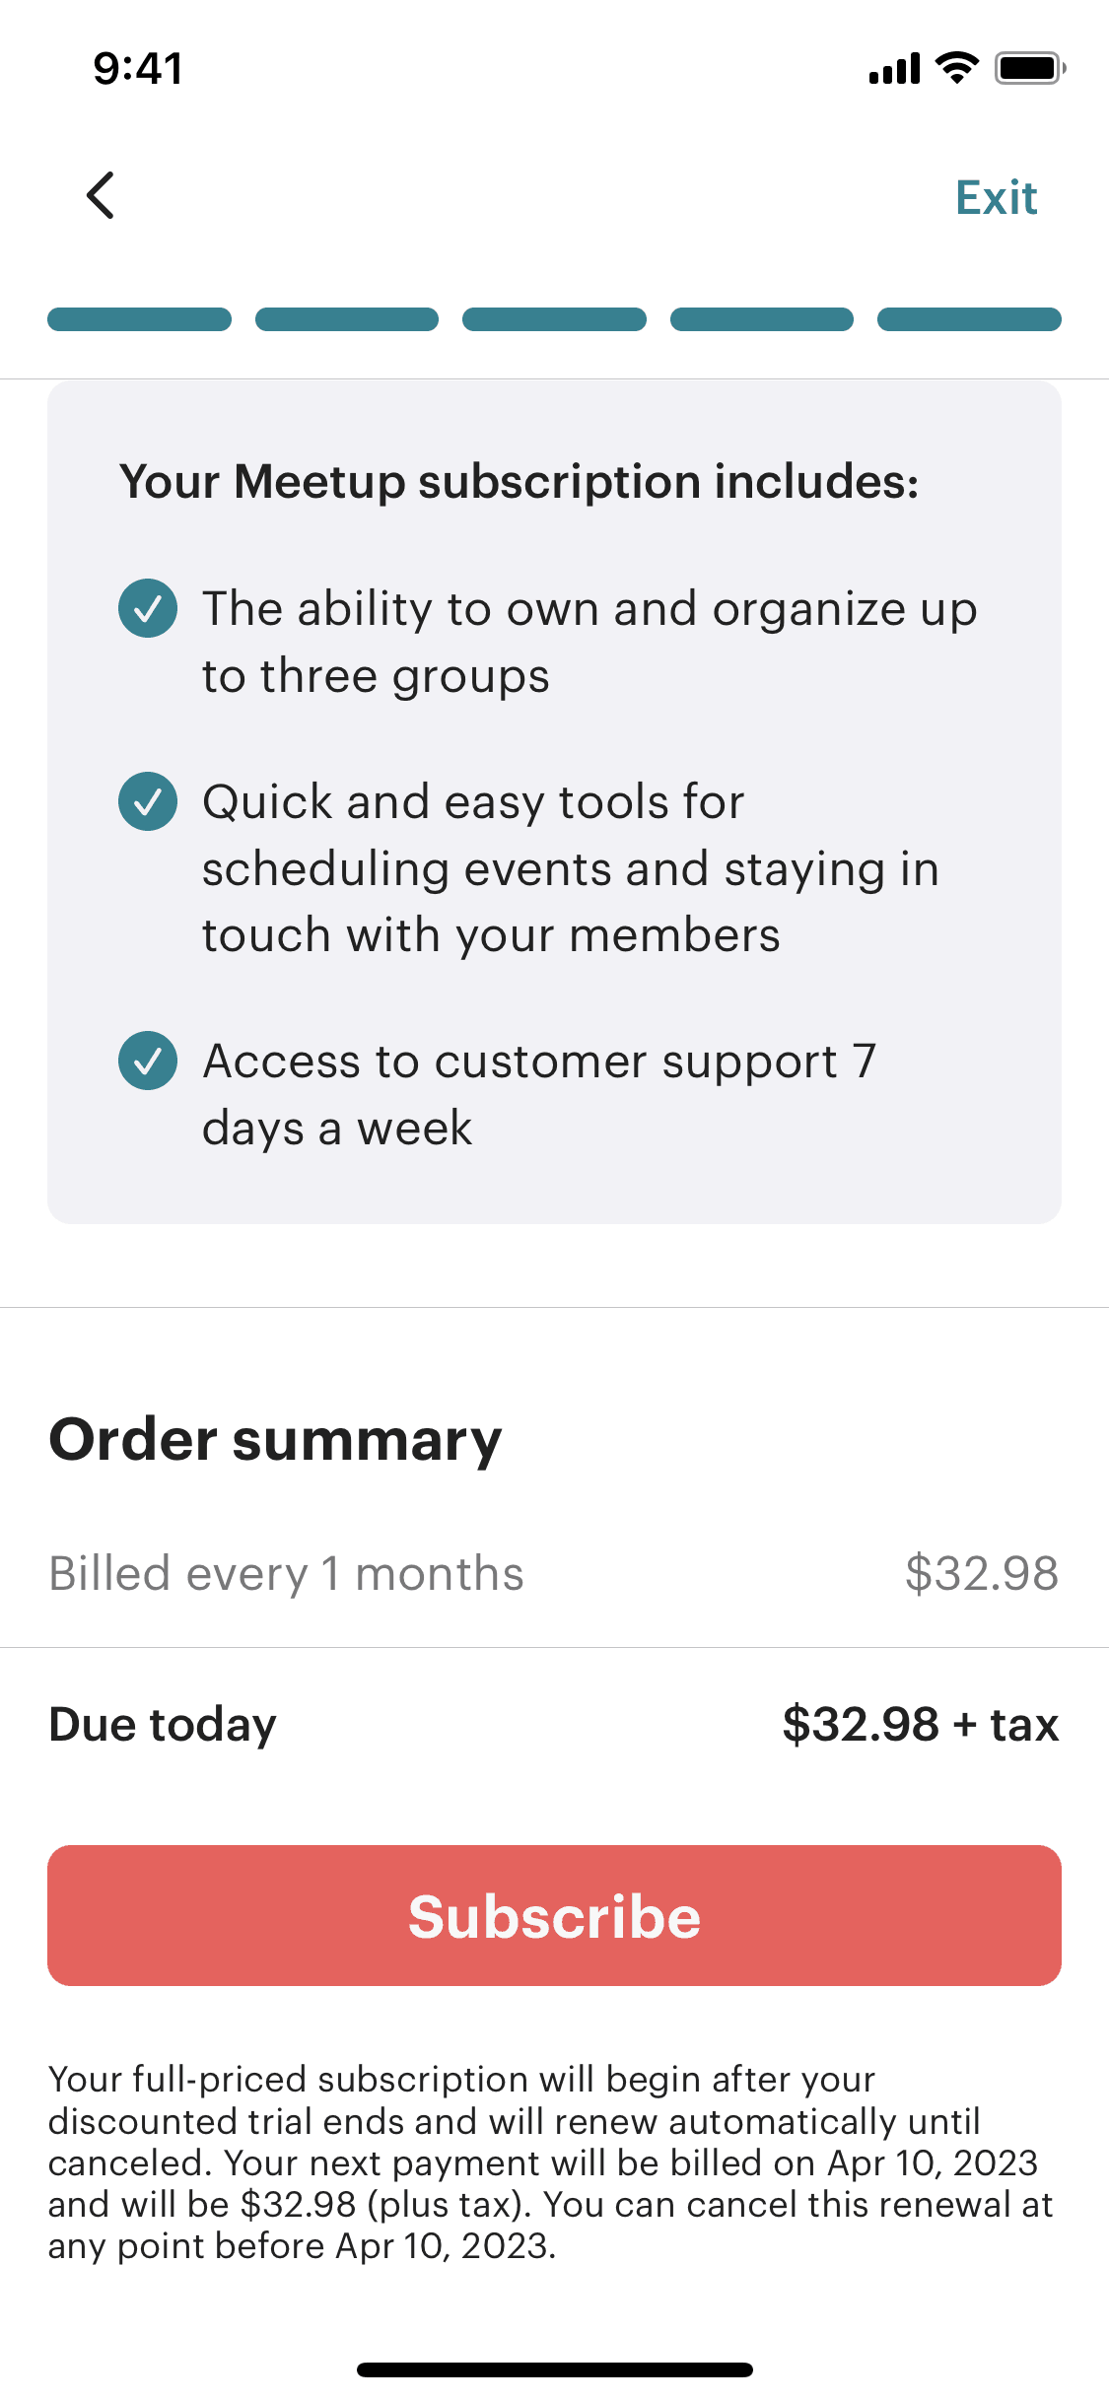Tap the second progress step segment
The height and width of the screenshot is (2401, 1109).
click(347, 319)
